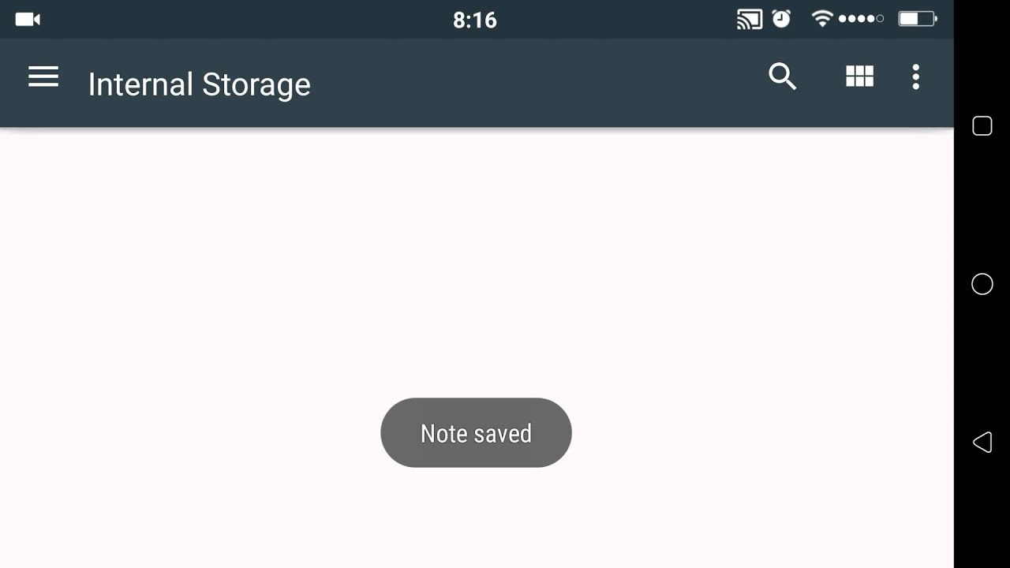This screenshot has width=1010, height=568.
Task: Tap the cast screen status icon
Action: [x=749, y=19]
